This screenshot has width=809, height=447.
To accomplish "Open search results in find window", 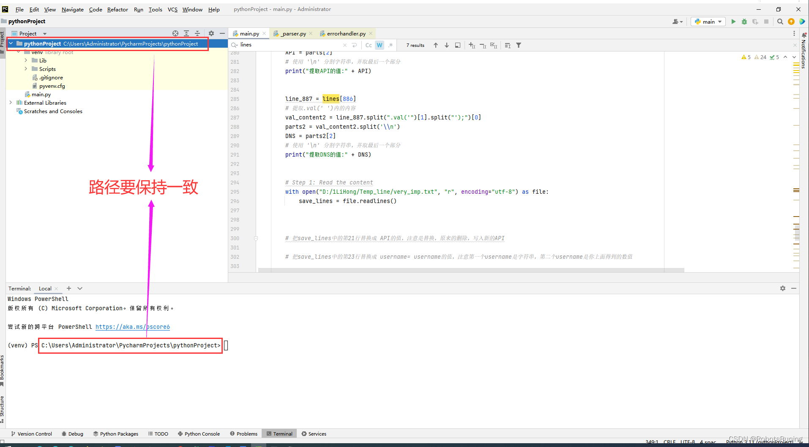I will click(458, 45).
